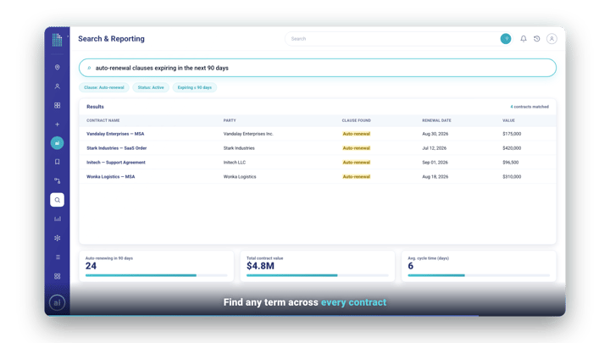Sort by CONTRACT NAME column header
610x343 pixels.
click(103, 120)
